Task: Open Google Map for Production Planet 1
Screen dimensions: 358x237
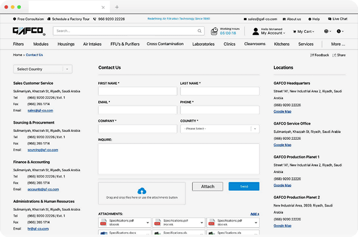Action: point(283,185)
